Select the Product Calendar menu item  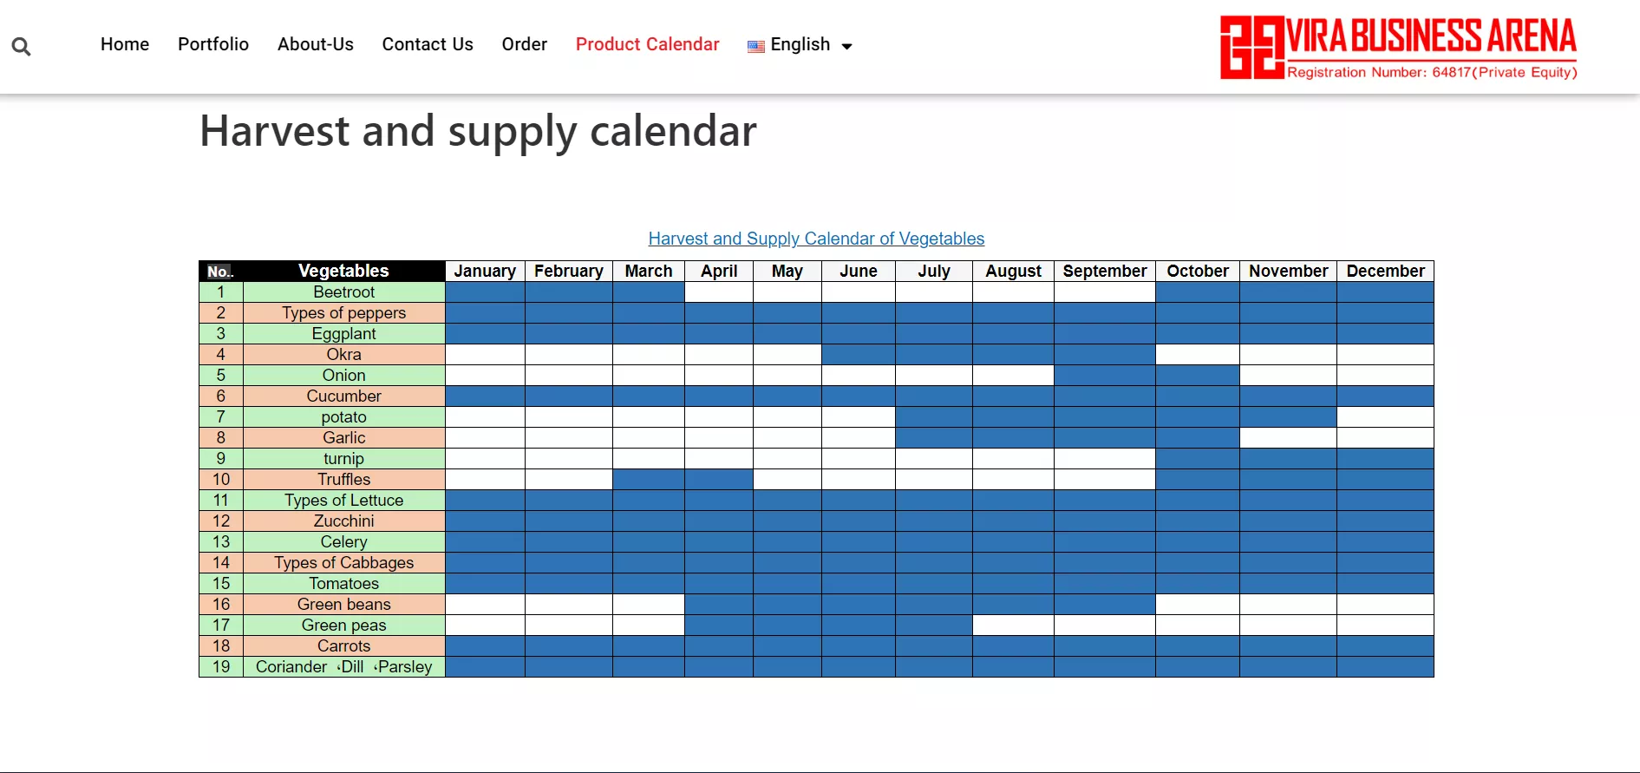click(x=648, y=44)
